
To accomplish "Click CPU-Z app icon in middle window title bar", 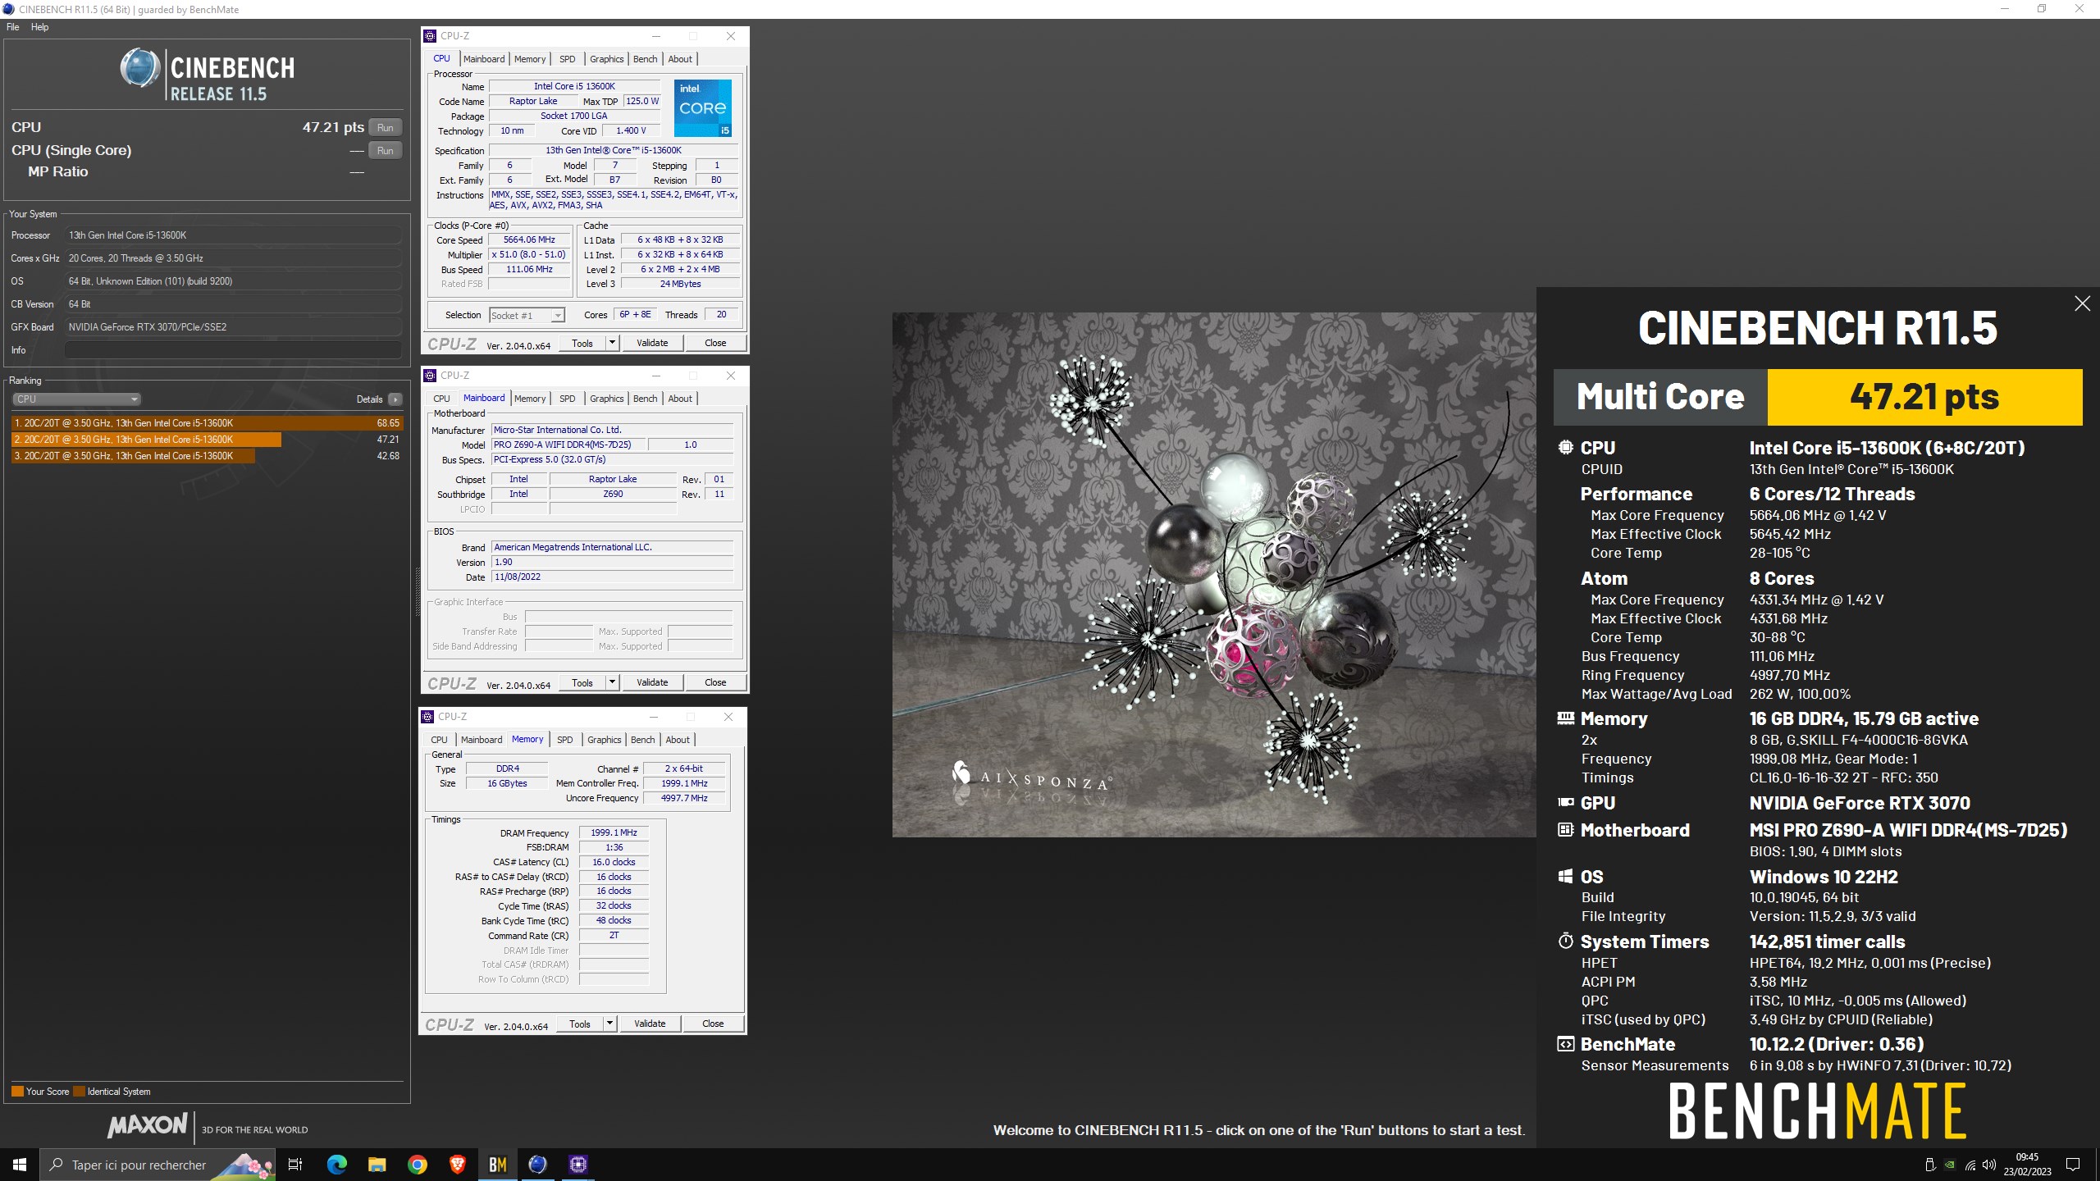I will [x=430, y=376].
